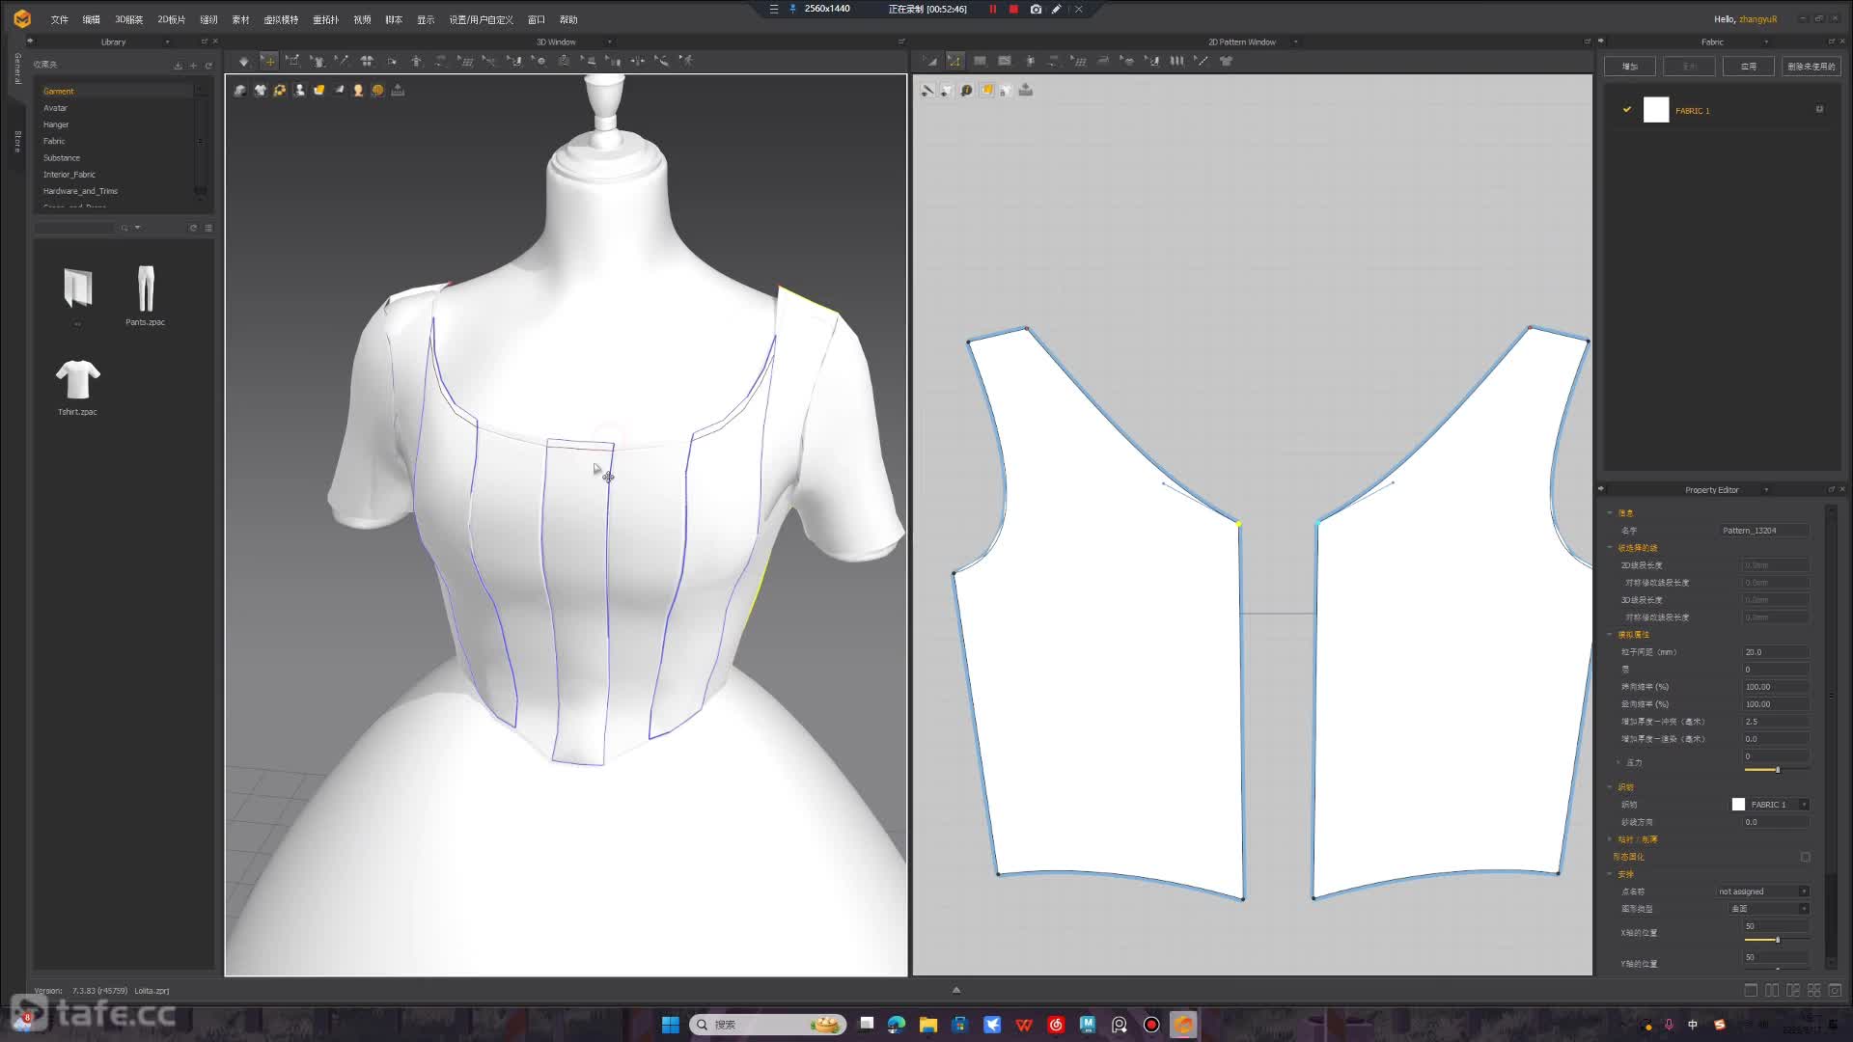Click the 删除未使用的 button
The height and width of the screenshot is (1042, 1853).
pyautogui.click(x=1812, y=66)
